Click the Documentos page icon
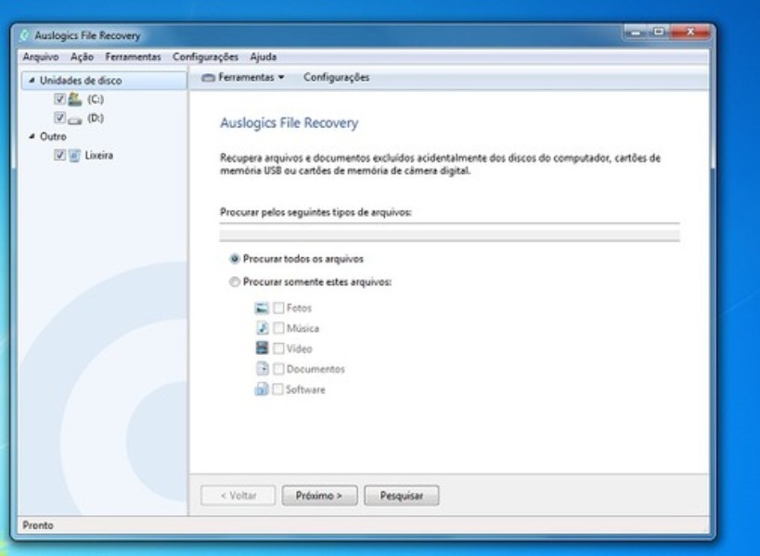 click(262, 369)
